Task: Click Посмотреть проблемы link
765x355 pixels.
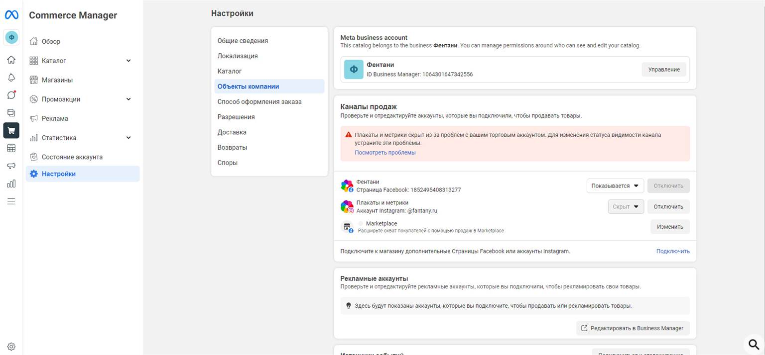Action: coord(385,153)
